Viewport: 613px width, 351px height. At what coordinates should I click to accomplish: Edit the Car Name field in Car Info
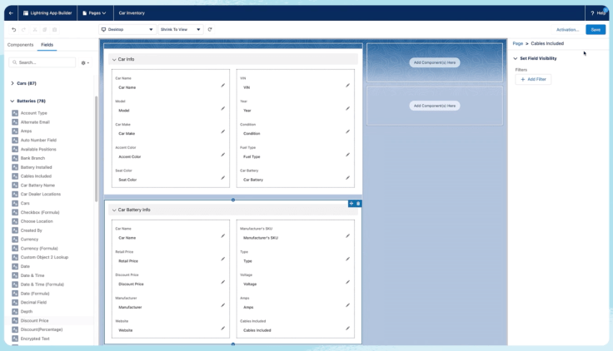223,85
